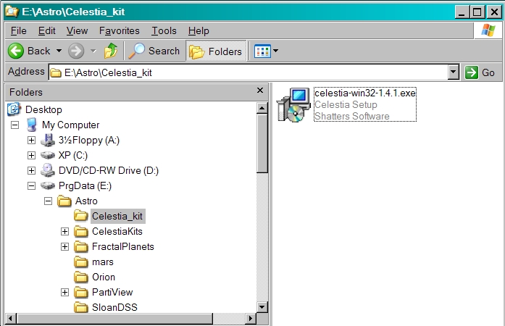Expand the 3½ Floppy (A:) node

32,140
